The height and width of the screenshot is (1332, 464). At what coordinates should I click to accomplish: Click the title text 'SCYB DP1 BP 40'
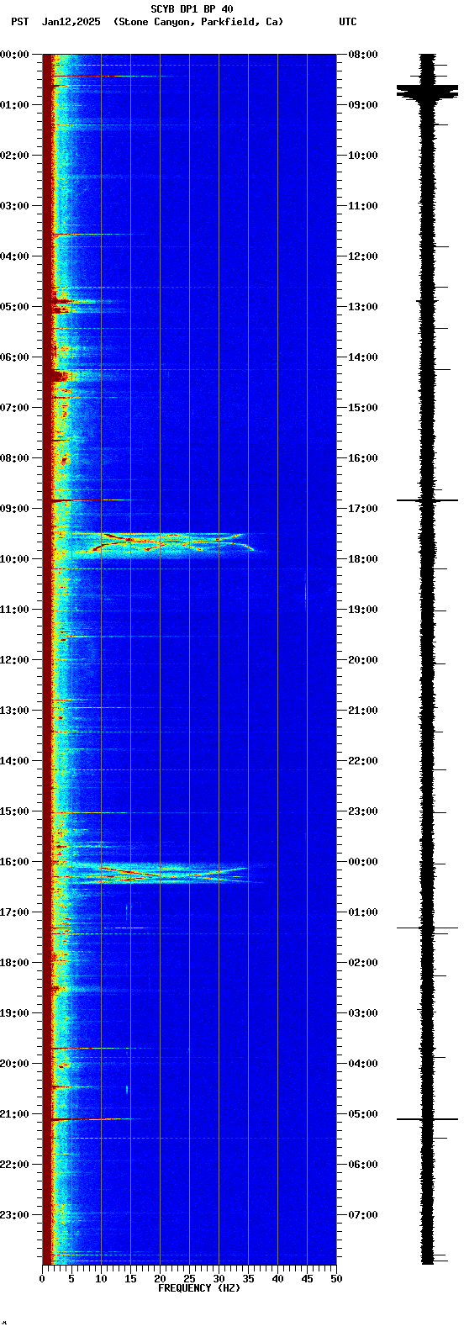tap(192, 9)
